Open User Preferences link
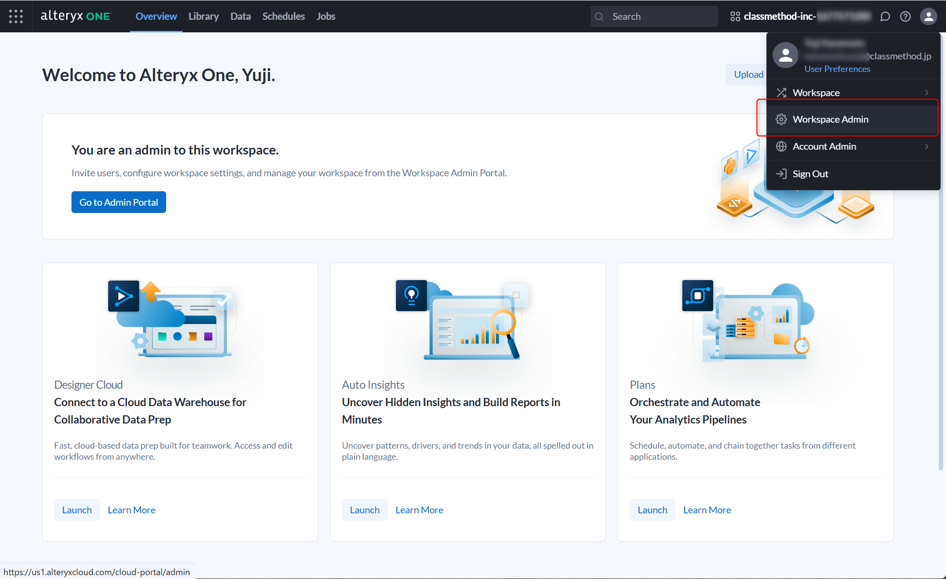946x579 pixels. (x=837, y=69)
